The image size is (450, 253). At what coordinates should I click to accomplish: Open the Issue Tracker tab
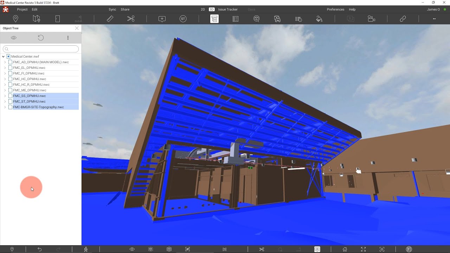(x=228, y=9)
